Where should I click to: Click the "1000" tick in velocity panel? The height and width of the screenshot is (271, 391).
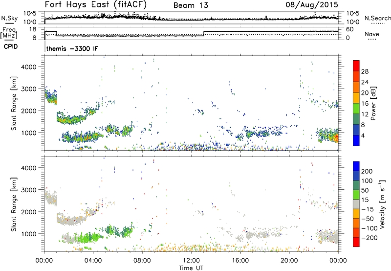pos(28,234)
